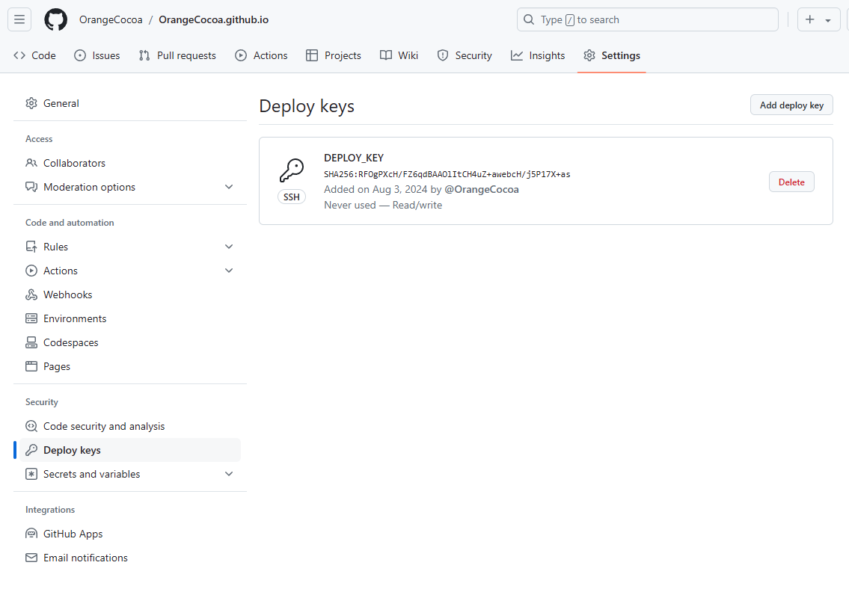849x589 pixels.
Task: Switch to the Issues tab
Action: point(97,55)
